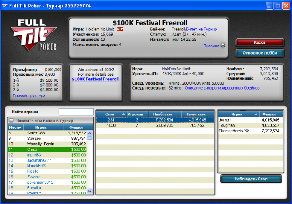This screenshot has height=204, width=292.
Task: Open Описание синхронизированных брейков link
Action: point(222,88)
